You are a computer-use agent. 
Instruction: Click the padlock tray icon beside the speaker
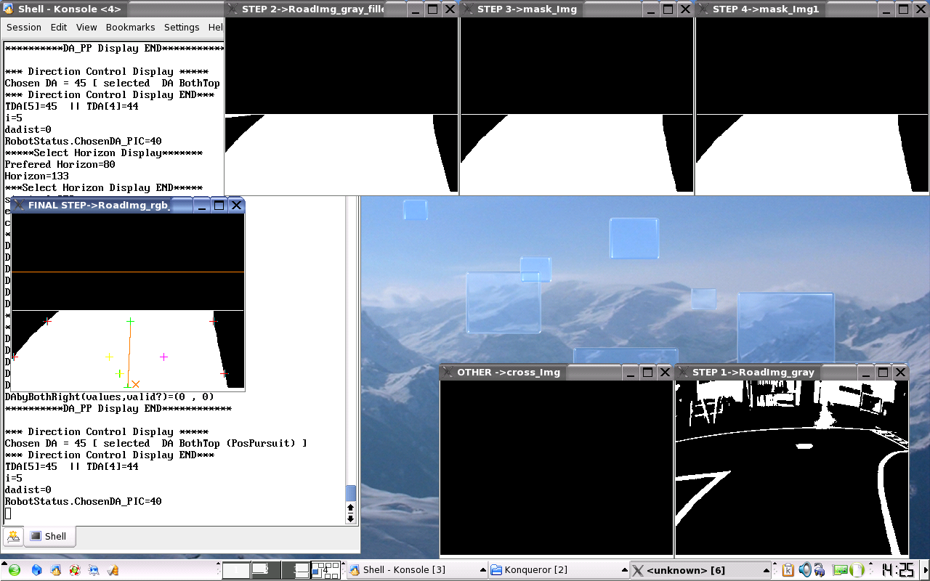click(820, 570)
